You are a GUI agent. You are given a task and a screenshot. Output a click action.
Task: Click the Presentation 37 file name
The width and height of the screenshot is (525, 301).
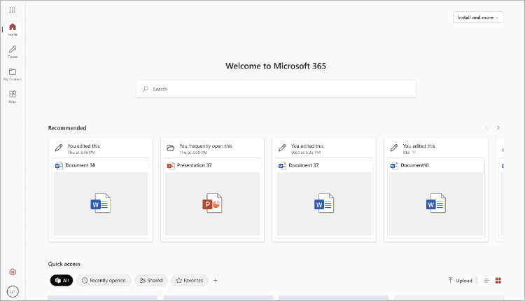[x=194, y=165]
